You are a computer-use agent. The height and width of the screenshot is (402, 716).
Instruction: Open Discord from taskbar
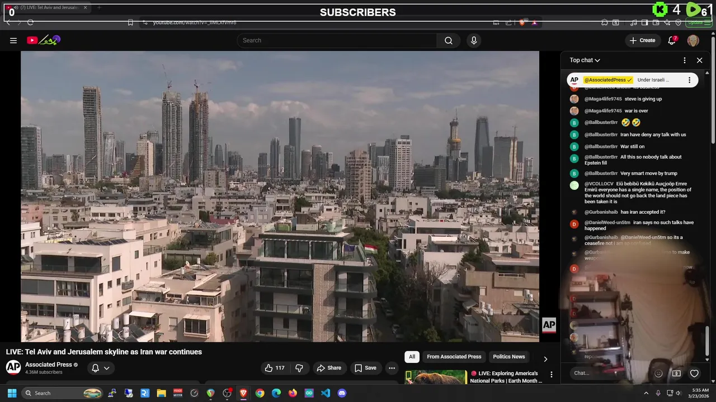coord(342,393)
